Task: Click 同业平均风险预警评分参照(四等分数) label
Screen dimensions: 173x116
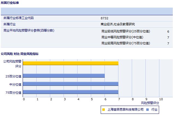Action: pos(29,30)
